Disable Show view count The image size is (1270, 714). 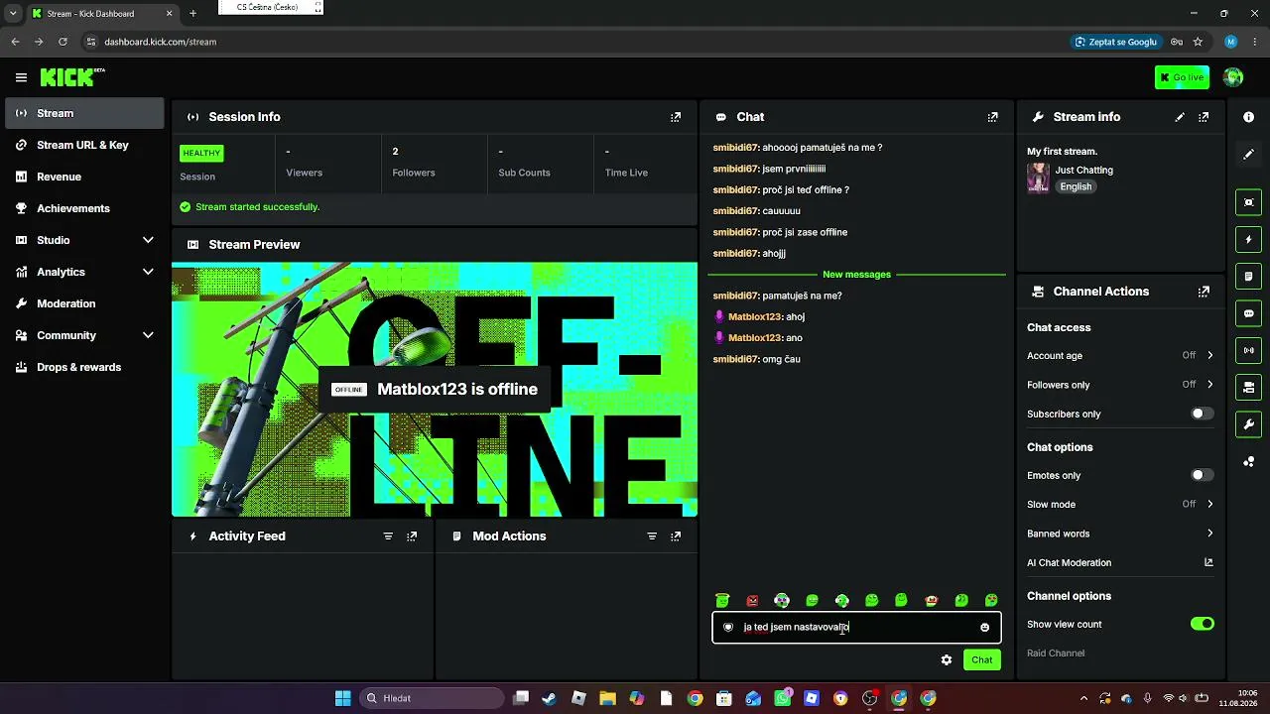tap(1202, 624)
